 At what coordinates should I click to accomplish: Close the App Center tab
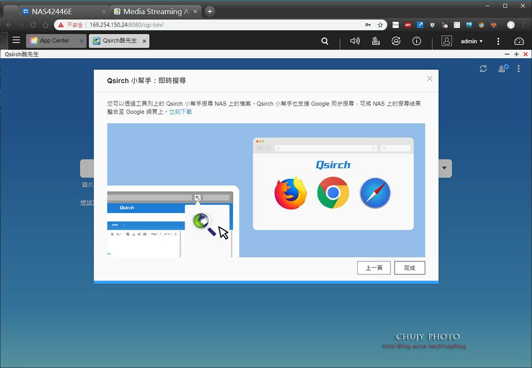pyautogui.click(x=82, y=41)
